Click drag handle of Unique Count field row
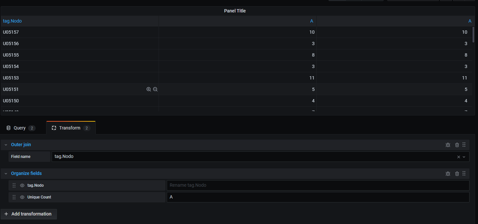478x224 pixels. pos(14,197)
